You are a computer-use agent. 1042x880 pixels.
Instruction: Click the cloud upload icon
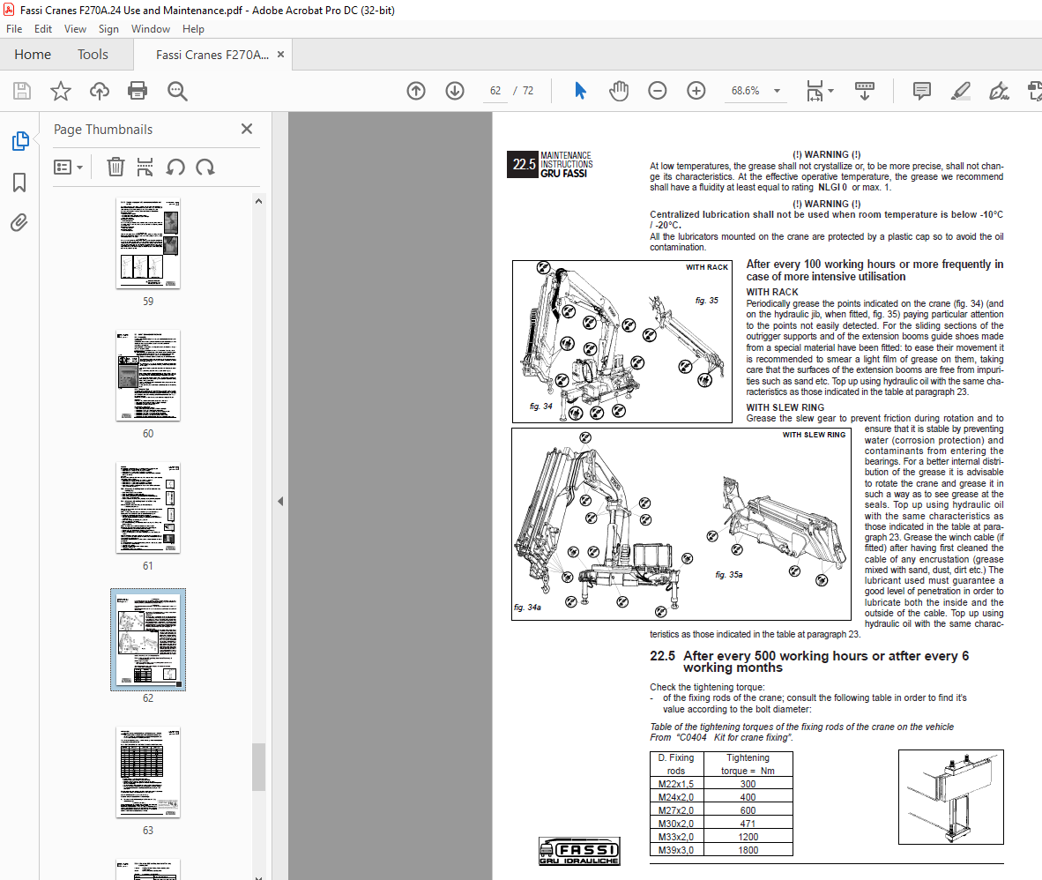point(100,91)
